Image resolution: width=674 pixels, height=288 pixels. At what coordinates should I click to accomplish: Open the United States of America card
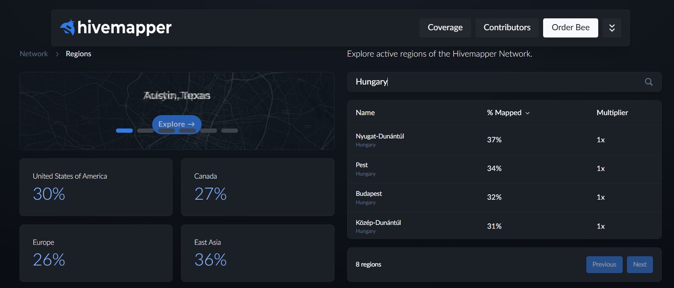(96, 187)
